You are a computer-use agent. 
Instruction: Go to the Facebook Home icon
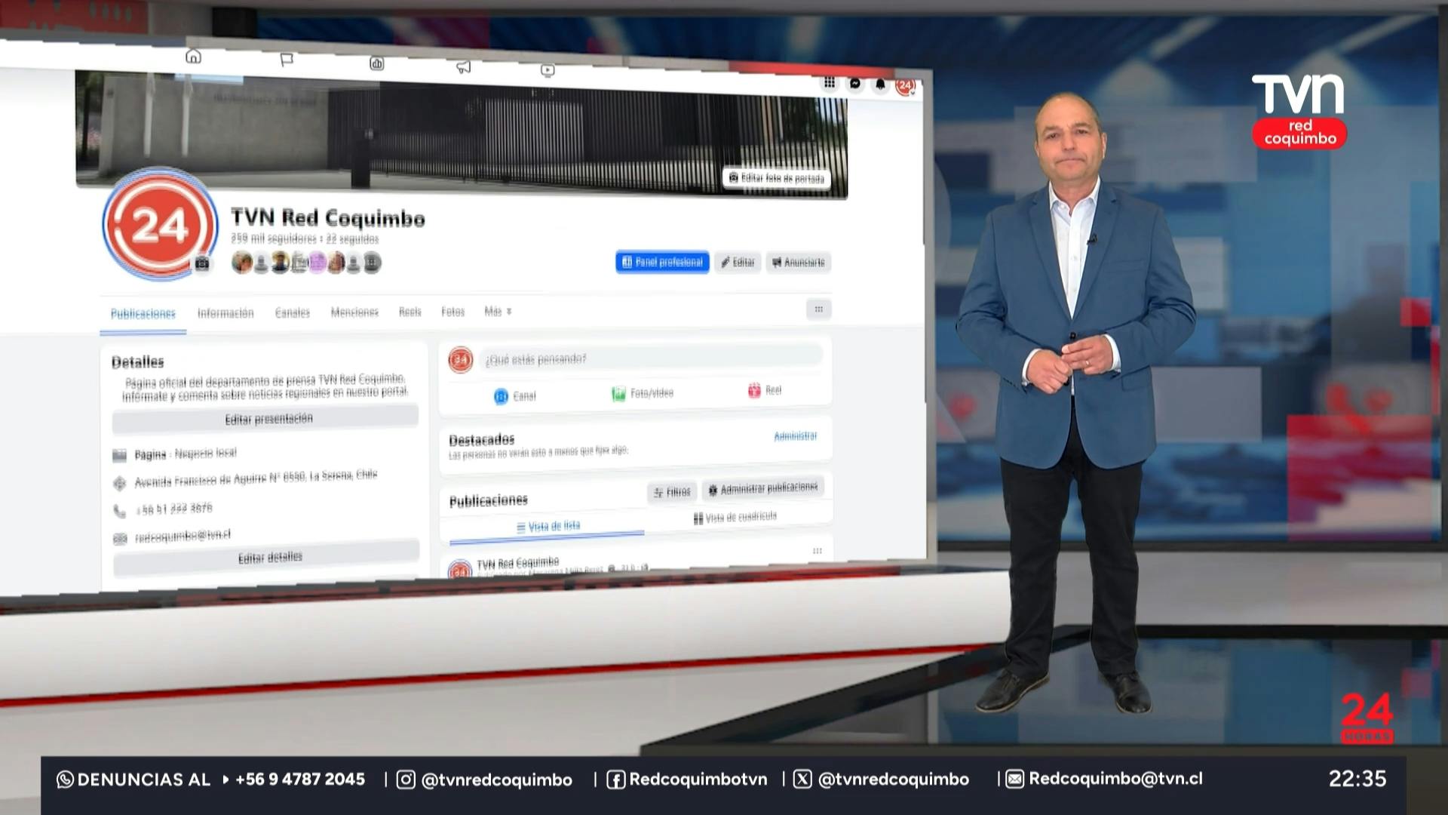click(x=194, y=57)
